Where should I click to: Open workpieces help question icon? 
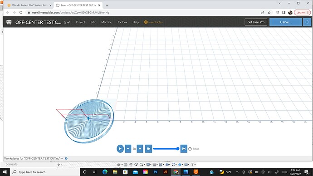[66, 158]
